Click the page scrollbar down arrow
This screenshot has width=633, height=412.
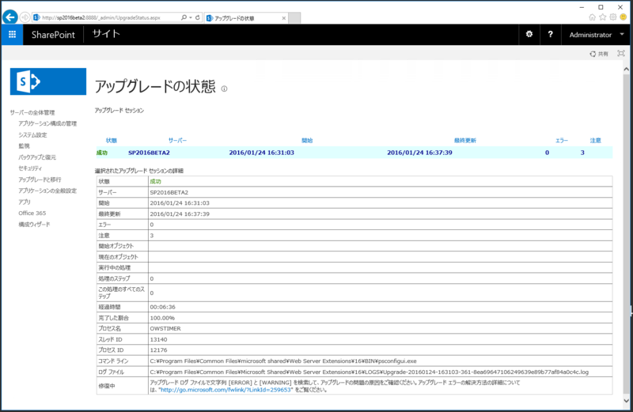(x=626, y=401)
